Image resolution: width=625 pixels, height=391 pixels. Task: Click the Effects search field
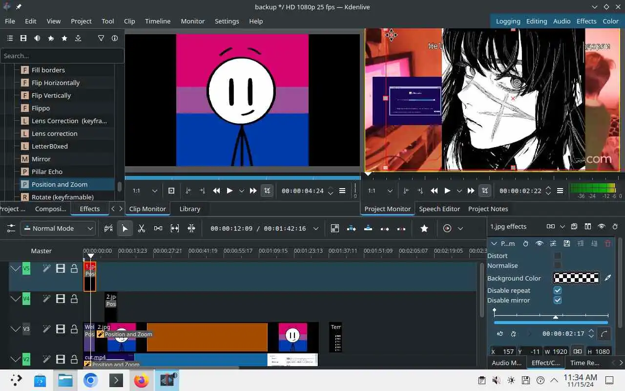[x=62, y=56]
